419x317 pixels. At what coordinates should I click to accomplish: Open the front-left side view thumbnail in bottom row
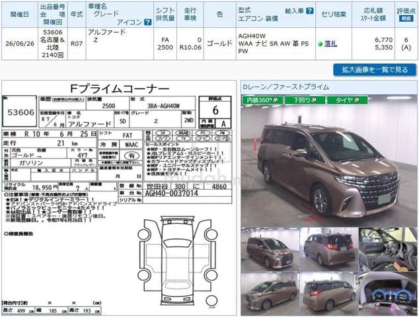coord(270,294)
